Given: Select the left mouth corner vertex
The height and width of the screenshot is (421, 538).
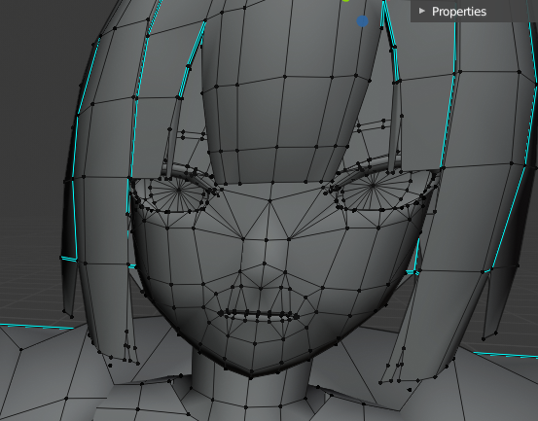Looking at the screenshot, I should 220,313.
